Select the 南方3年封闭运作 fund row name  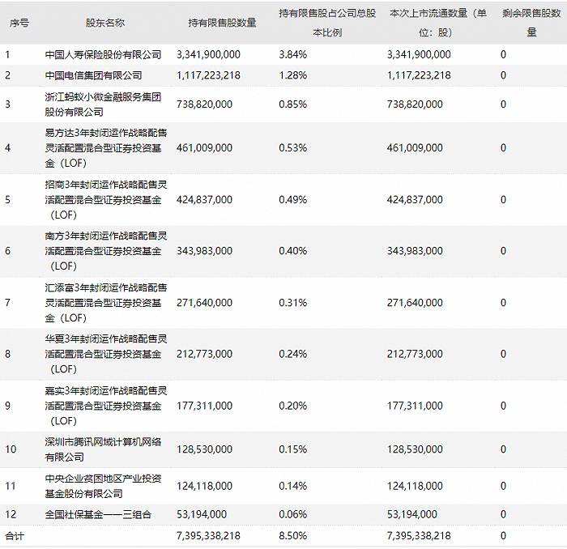(105, 251)
